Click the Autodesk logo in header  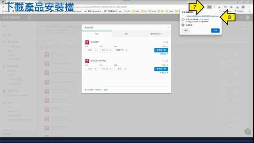(x=12, y=17)
